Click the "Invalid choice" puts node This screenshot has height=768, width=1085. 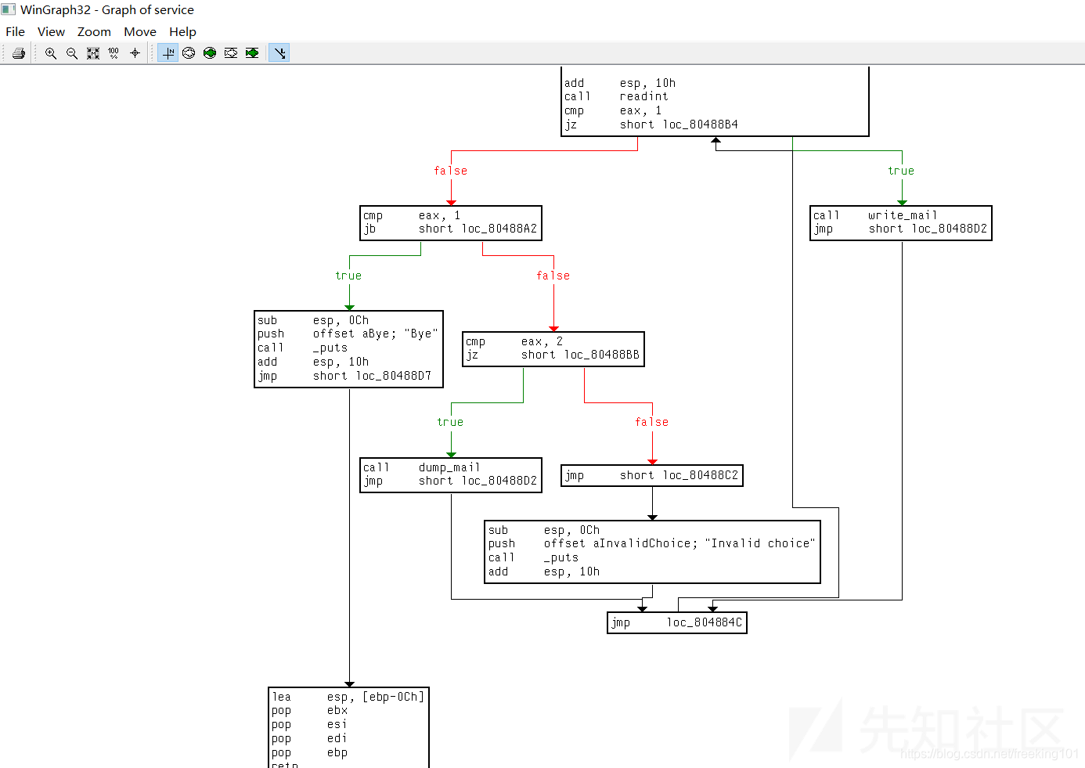652,552
